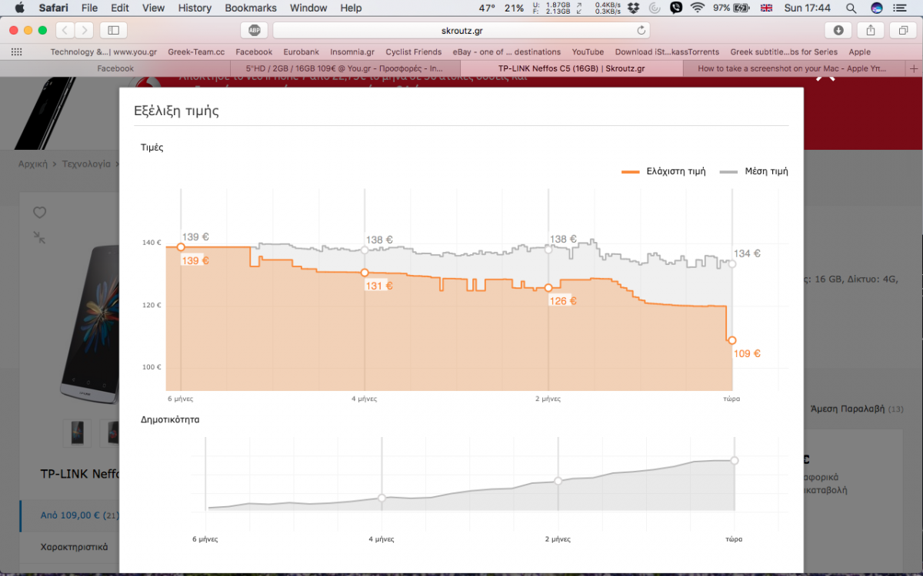Open the Share menu icon
Screen dimensions: 923x576
tap(871, 30)
